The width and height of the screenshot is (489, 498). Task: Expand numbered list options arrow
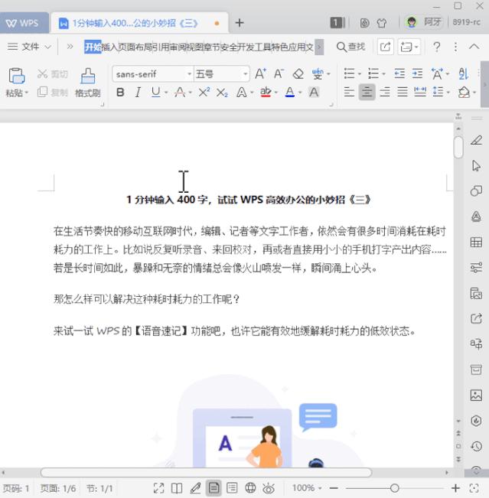click(x=383, y=74)
